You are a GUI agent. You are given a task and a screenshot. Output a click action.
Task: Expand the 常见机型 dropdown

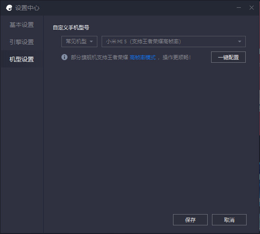pyautogui.click(x=79, y=42)
